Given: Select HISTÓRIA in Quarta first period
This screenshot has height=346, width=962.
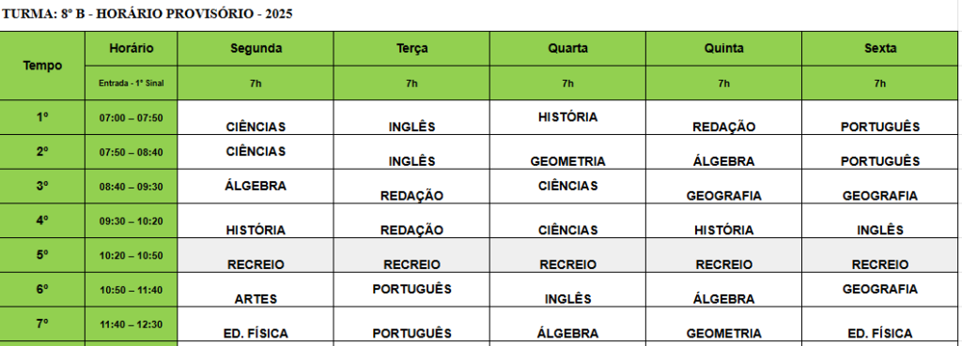Looking at the screenshot, I should [567, 117].
